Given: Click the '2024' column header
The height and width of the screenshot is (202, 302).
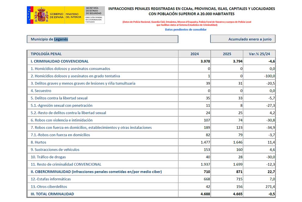Looking at the screenshot, I should tap(194, 54).
